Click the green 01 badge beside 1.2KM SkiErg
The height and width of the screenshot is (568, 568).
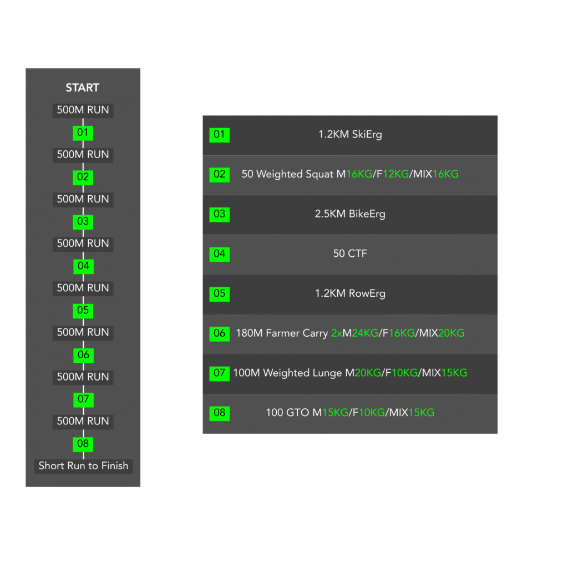click(219, 135)
